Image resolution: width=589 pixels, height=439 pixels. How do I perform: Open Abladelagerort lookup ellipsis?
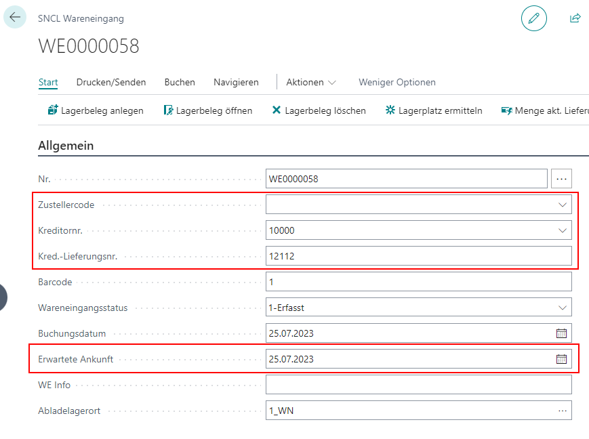(562, 411)
